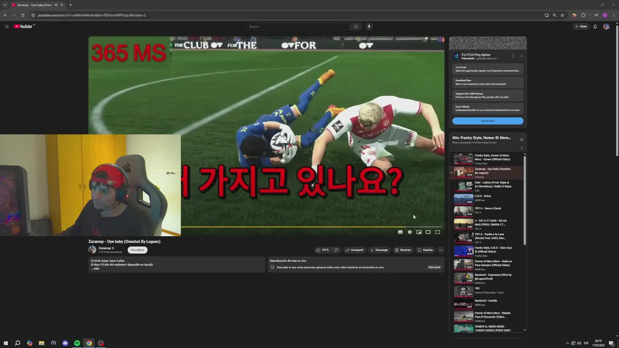Screen dimensions: 619x348
Task: Click the search magnifier button
Action: pos(356,27)
